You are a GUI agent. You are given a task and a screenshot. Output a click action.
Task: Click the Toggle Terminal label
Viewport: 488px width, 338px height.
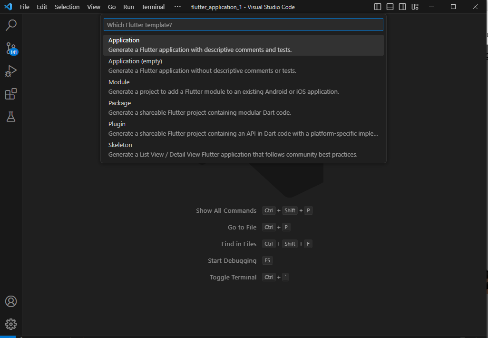233,277
